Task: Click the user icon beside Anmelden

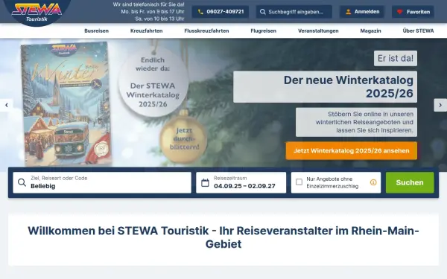Action: (348, 12)
